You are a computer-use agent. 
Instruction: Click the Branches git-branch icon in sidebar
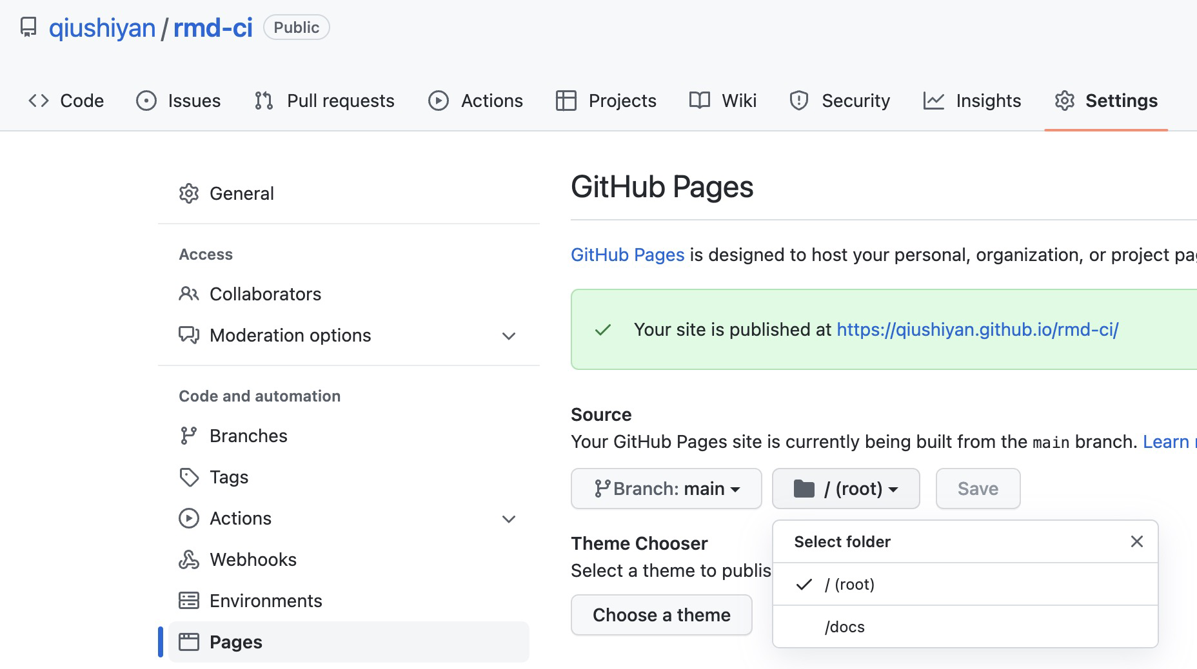coord(188,436)
